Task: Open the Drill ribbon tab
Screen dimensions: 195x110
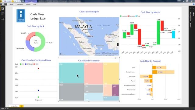Action: click(34, 4)
